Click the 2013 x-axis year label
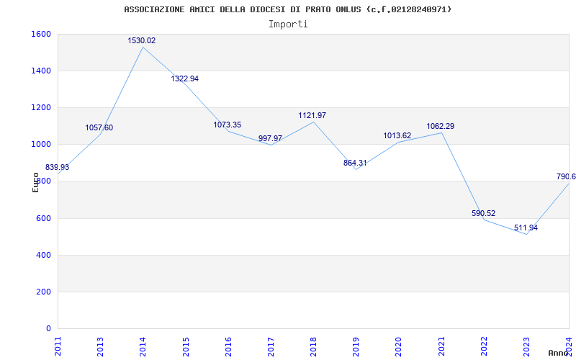This screenshot has width=576, height=360. coord(100,346)
